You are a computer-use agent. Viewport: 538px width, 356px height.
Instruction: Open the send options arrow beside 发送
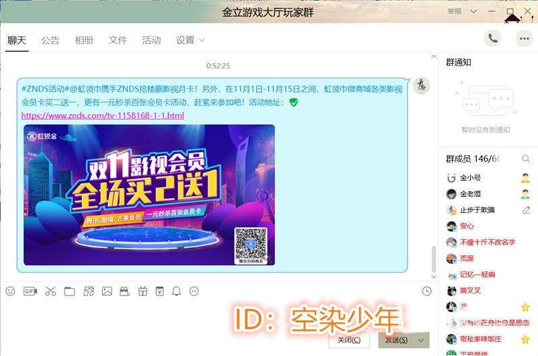(422, 340)
